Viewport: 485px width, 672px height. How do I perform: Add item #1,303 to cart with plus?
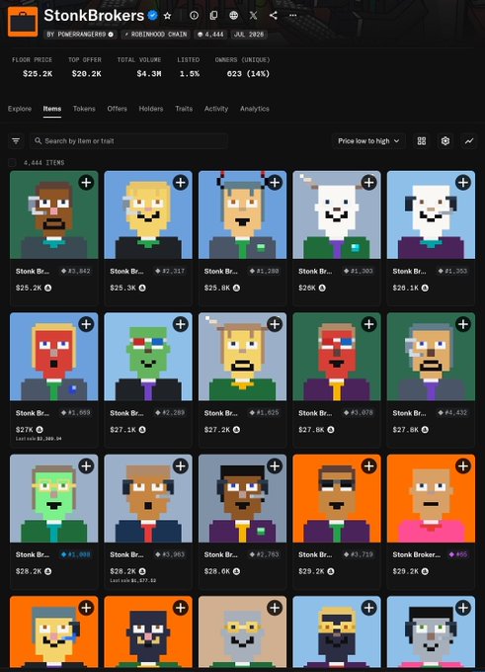[368, 183]
